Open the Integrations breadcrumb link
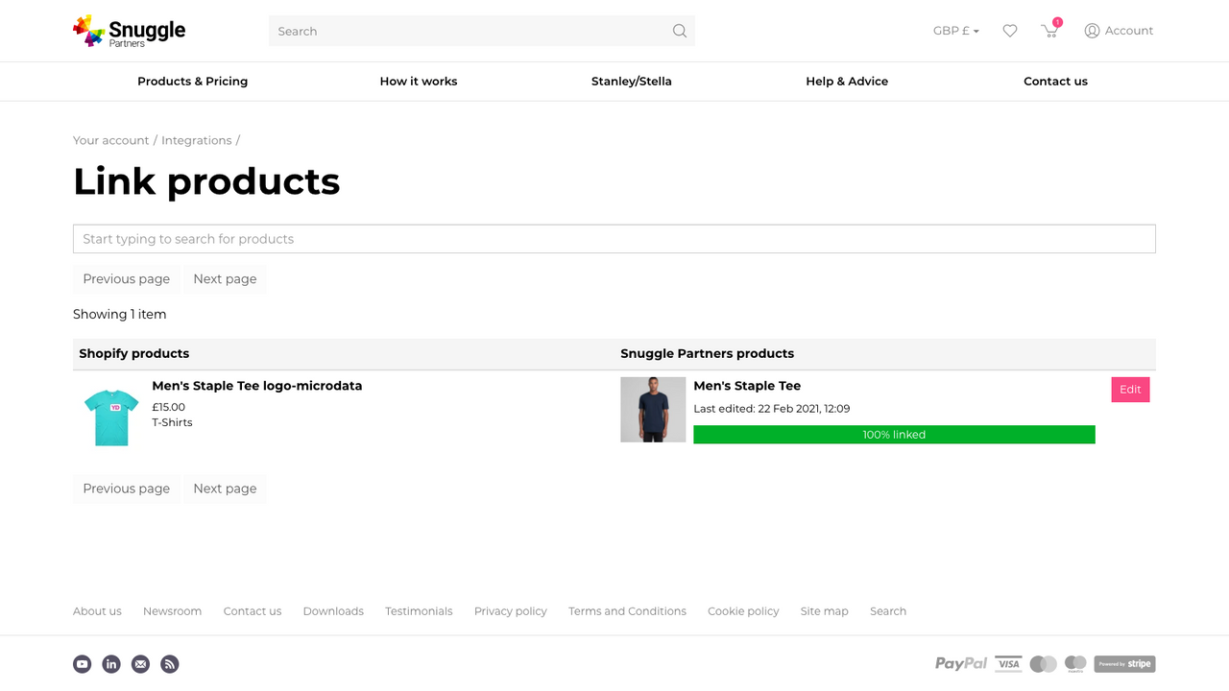Screen dimensions: 1229x691 coord(196,140)
